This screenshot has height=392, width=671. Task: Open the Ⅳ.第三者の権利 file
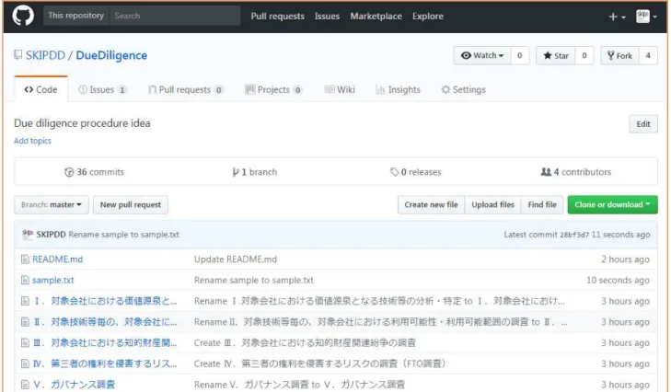point(105,363)
